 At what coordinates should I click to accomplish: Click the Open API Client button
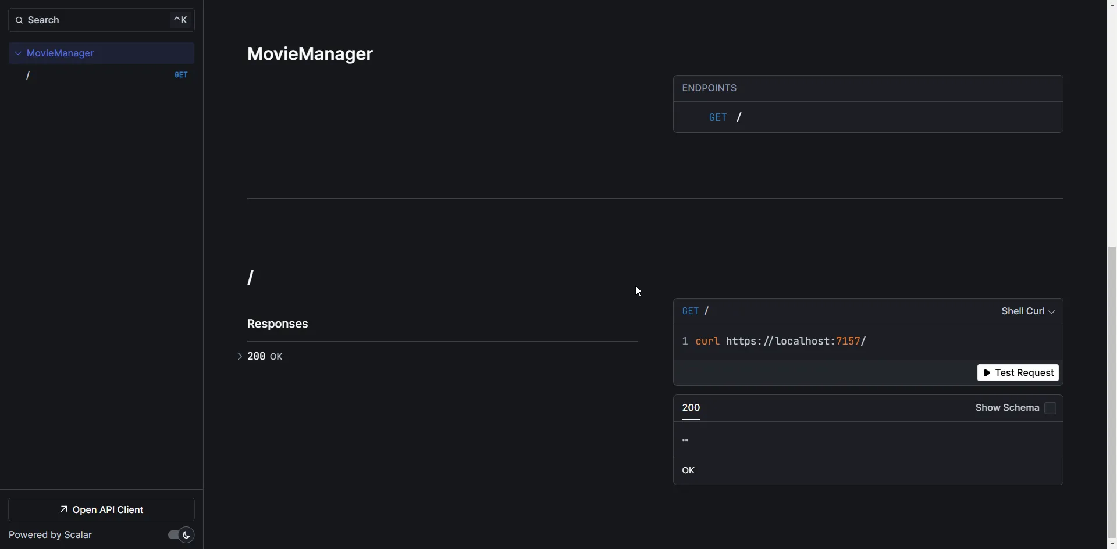click(101, 509)
